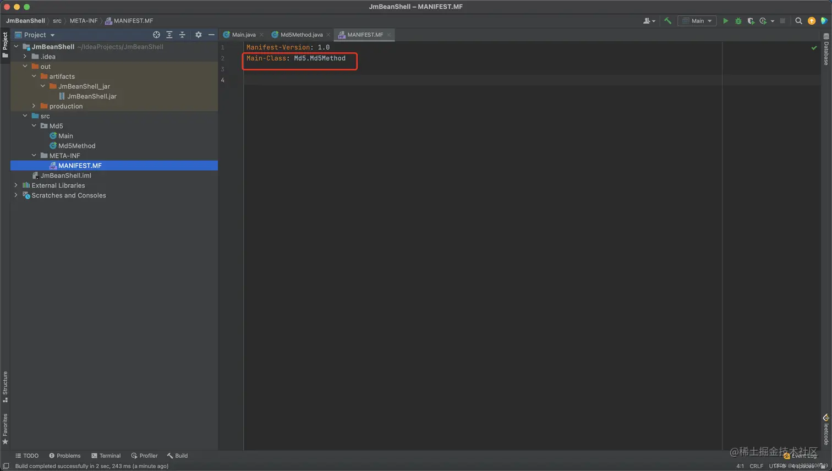This screenshot has width=832, height=471.
Task: Open Search Everywhere magnifier icon
Action: (798, 21)
